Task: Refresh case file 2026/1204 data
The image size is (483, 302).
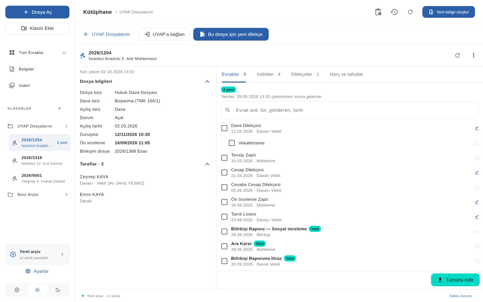Action: [x=457, y=55]
